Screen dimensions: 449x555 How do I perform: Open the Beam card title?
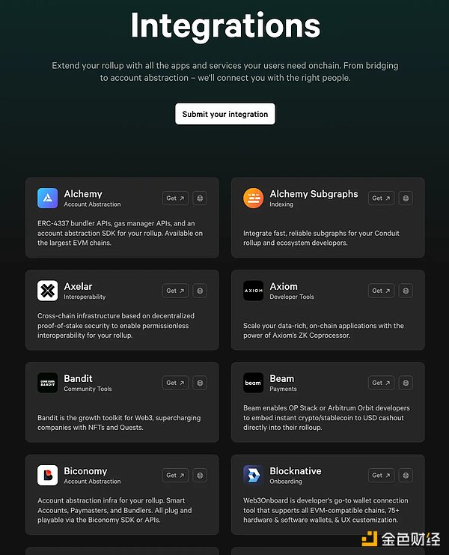pos(282,378)
